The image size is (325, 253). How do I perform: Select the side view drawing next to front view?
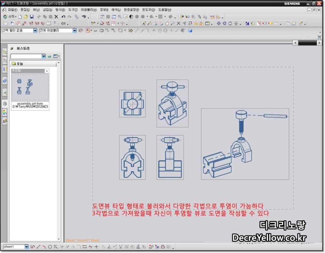(170, 158)
